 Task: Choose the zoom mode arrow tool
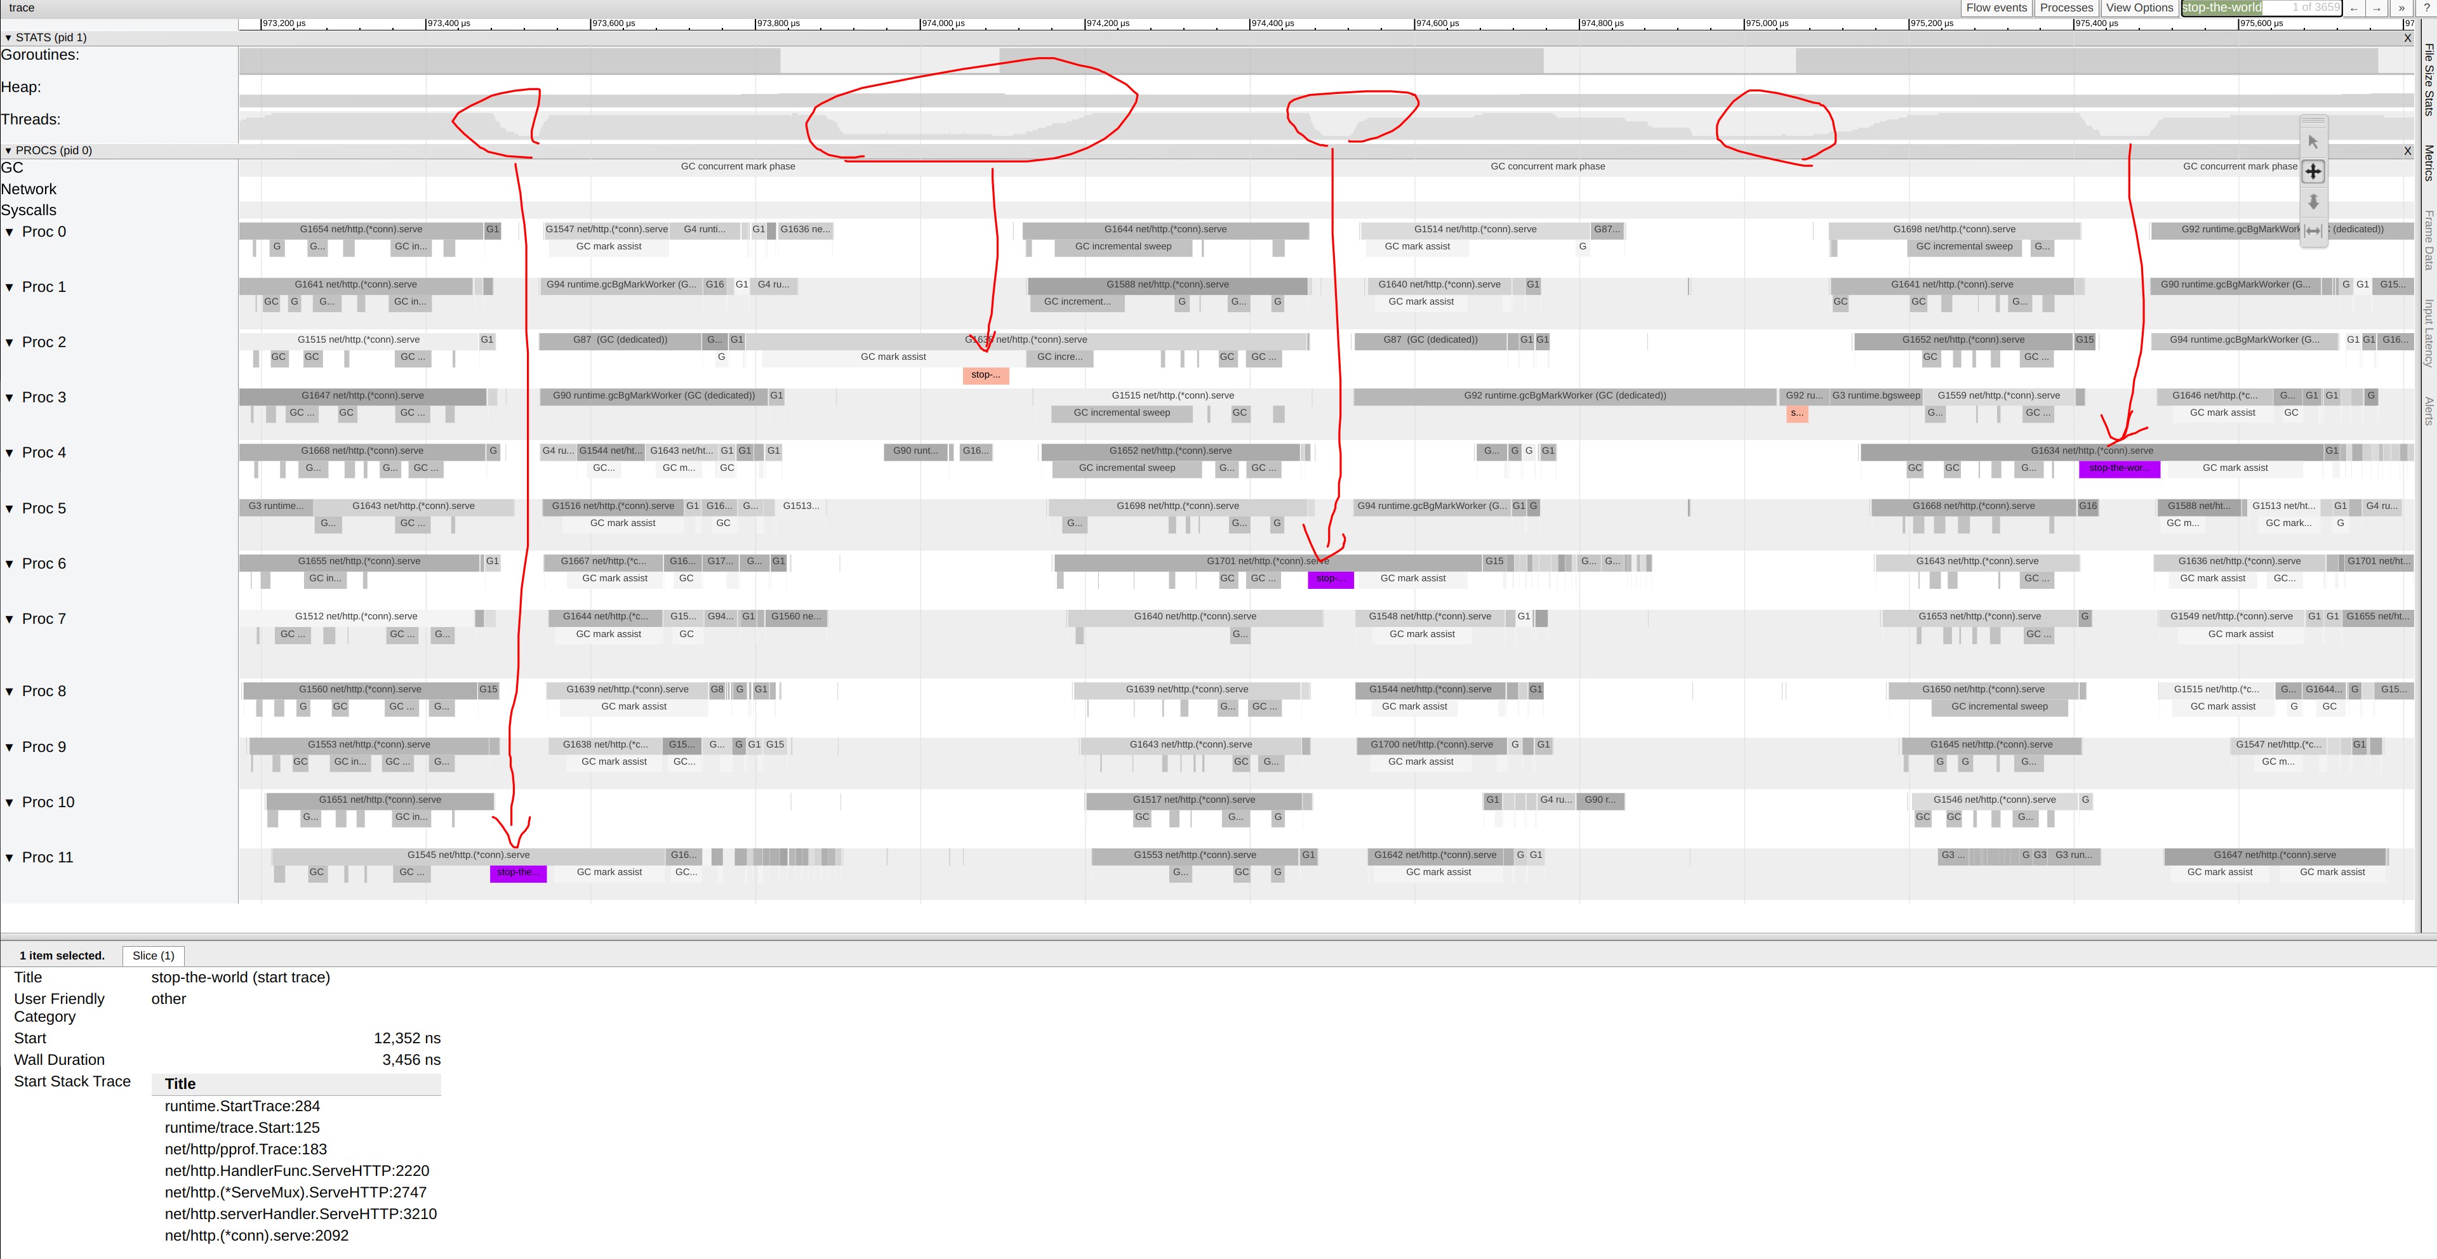point(2313,201)
